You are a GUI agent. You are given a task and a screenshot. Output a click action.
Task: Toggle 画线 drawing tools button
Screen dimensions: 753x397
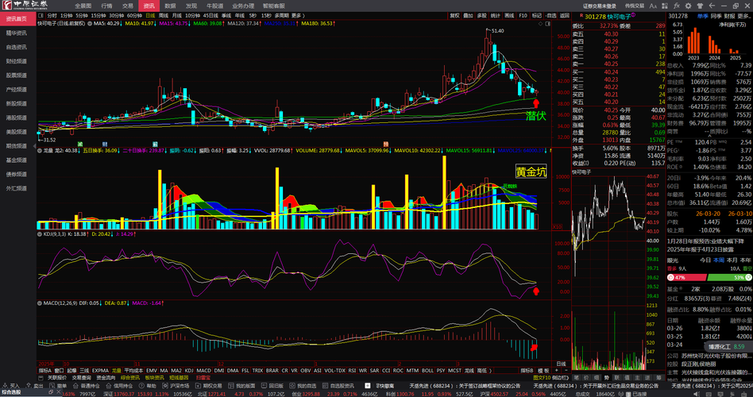[x=509, y=15]
